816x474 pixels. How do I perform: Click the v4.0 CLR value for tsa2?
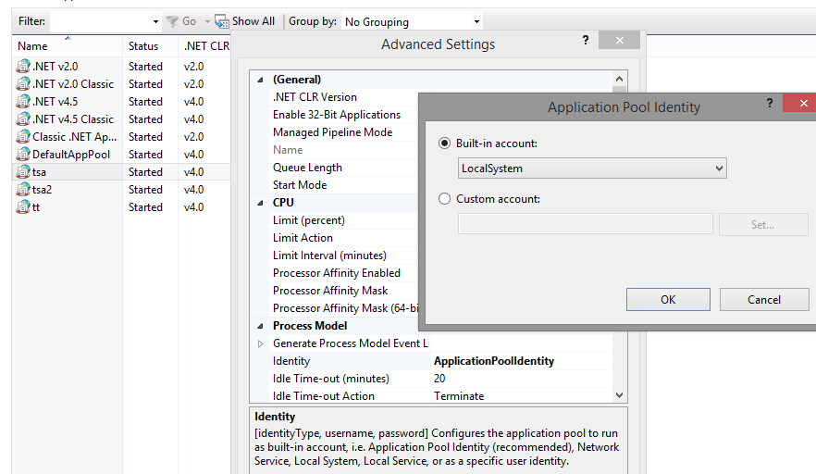[x=193, y=190]
